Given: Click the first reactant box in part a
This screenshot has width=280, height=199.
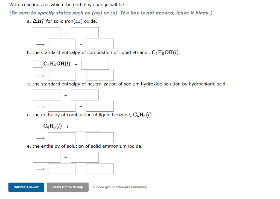Looking at the screenshot, I should (46, 32).
